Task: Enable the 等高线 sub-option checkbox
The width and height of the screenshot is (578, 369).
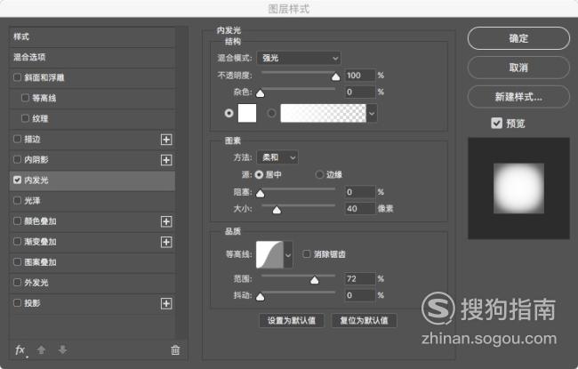Action: tap(25, 98)
